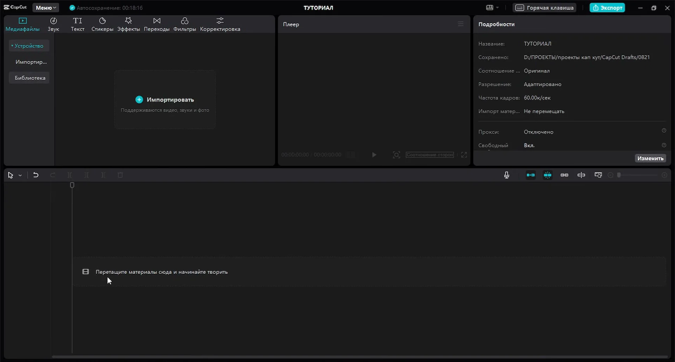Click the player snapshot focus icon
Viewport: 675px width, 362px height.
point(397,155)
